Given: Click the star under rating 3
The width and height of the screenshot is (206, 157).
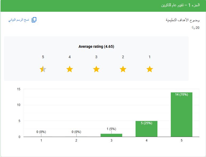Looking at the screenshot, I should point(96,69).
